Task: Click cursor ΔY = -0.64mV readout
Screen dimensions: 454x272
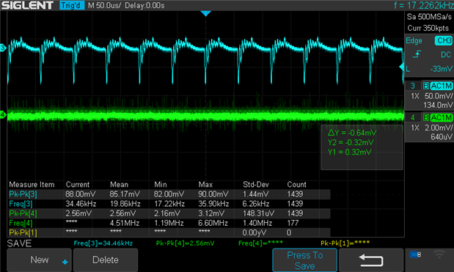Action: (352, 133)
